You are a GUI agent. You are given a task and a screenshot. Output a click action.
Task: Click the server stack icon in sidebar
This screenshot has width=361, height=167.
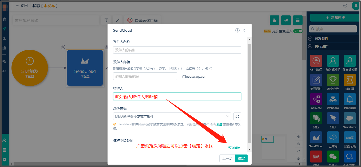click(x=4, y=150)
